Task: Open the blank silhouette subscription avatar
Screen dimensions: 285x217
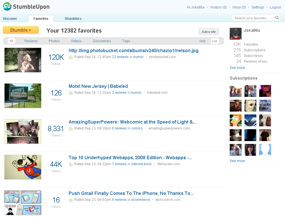Action: [x=265, y=150]
